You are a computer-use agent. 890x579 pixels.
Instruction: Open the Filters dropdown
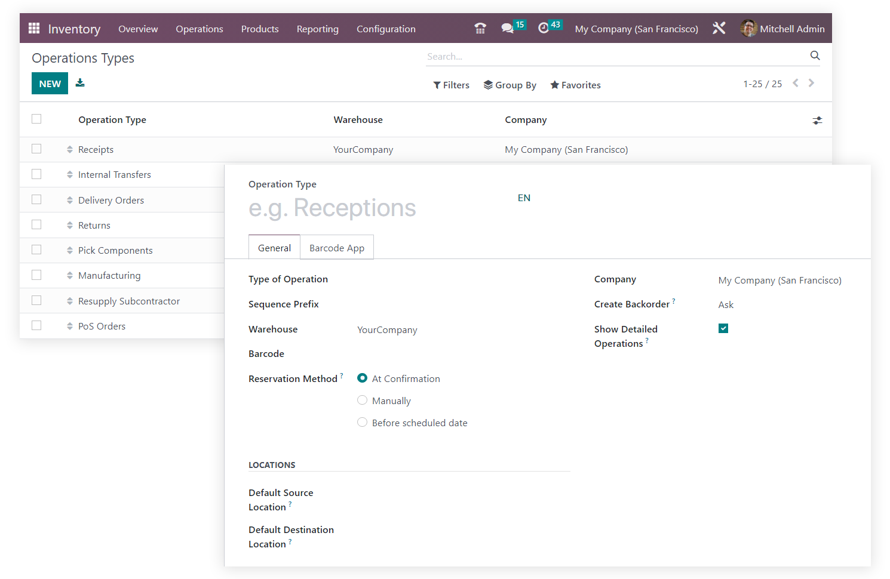coord(451,85)
